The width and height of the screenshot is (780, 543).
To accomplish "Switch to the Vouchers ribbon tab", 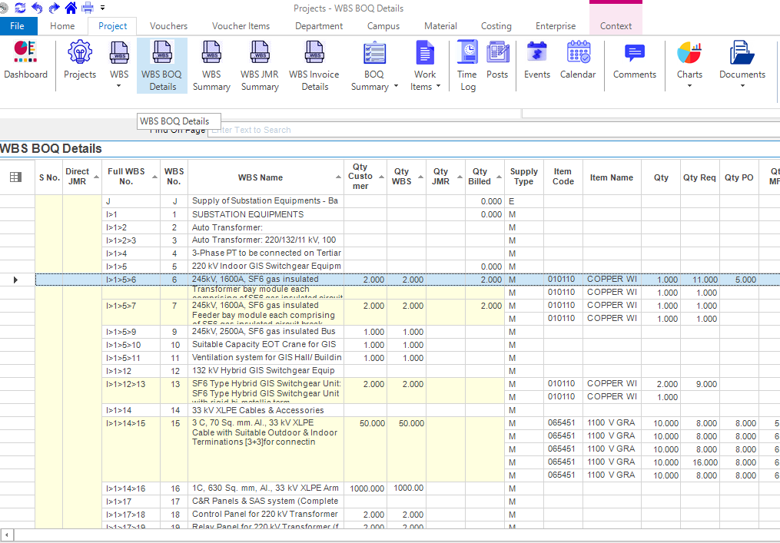I will click(168, 26).
